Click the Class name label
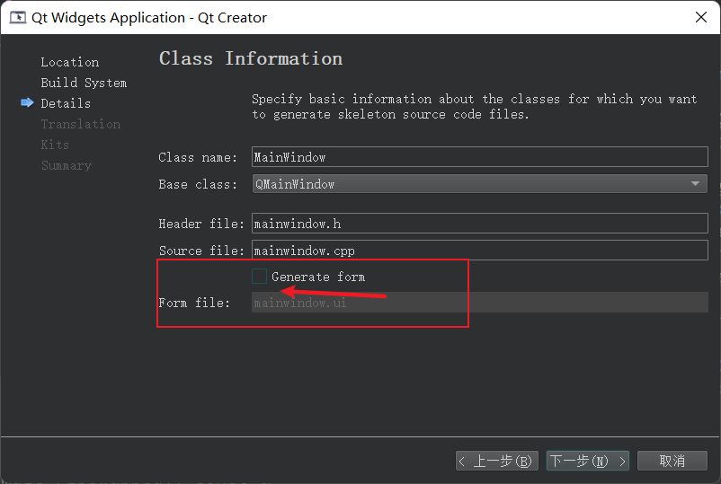Viewport: 721px width, 484px height. [198, 157]
